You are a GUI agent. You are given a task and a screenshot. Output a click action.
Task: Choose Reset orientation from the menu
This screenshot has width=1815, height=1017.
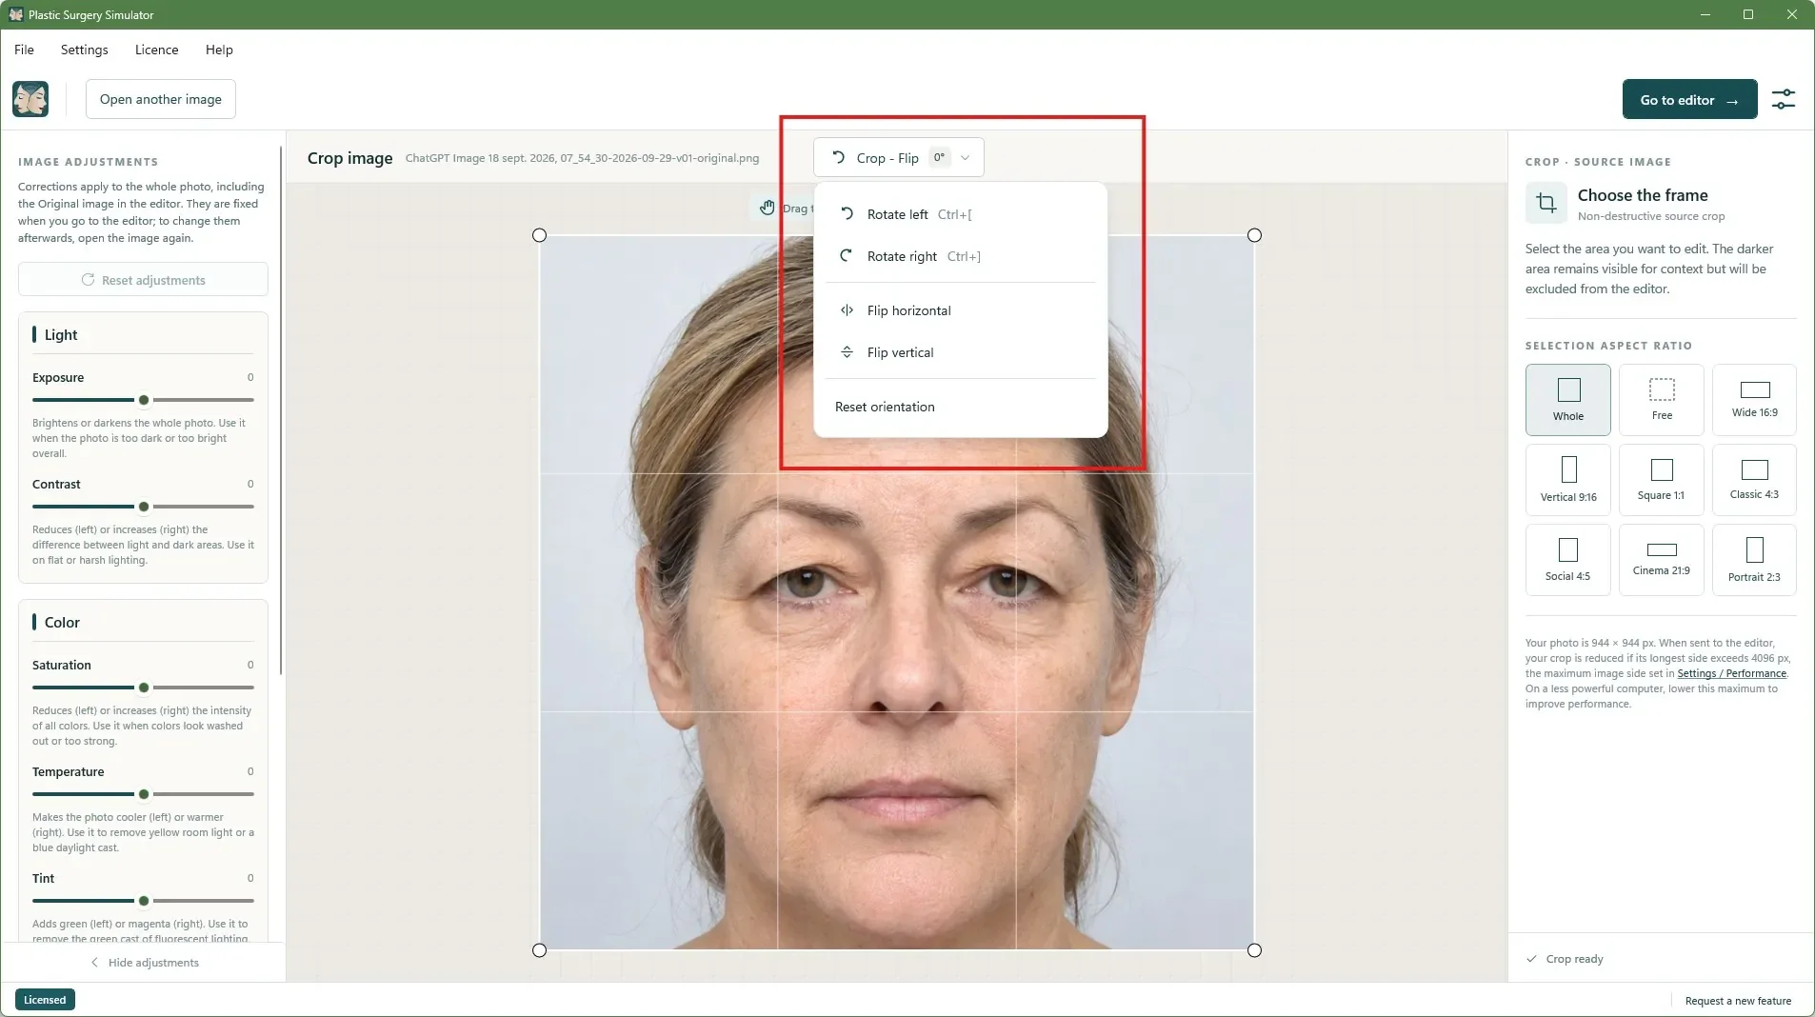(x=961, y=407)
